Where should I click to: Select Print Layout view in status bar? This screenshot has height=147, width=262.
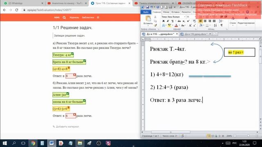[x=209, y=136]
